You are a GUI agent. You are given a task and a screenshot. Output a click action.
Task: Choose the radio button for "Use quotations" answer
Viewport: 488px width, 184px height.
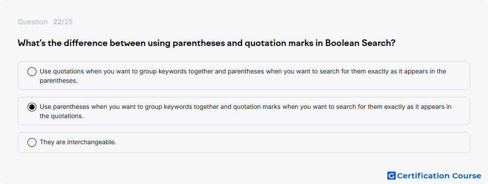point(32,72)
